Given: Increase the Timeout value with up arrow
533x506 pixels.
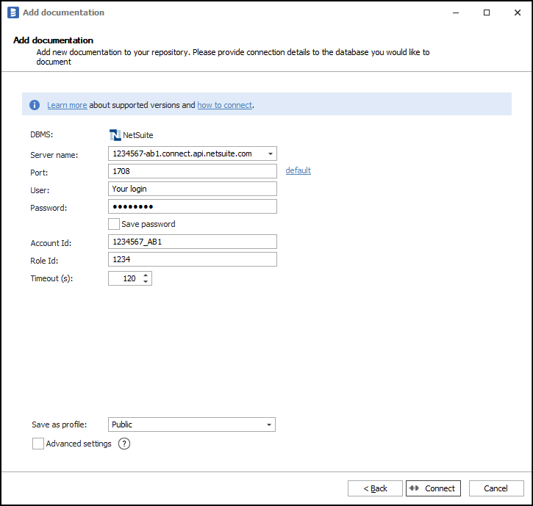Looking at the screenshot, I should click(x=146, y=275).
